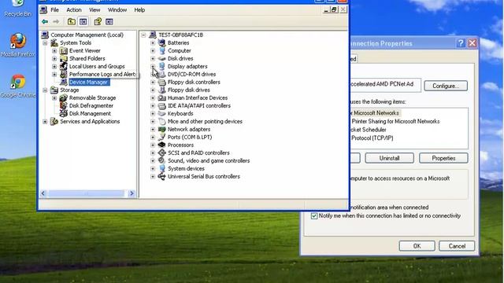Click the Sound, video and game controllers icon
Image resolution: width=504 pixels, height=283 pixels.
(x=162, y=160)
